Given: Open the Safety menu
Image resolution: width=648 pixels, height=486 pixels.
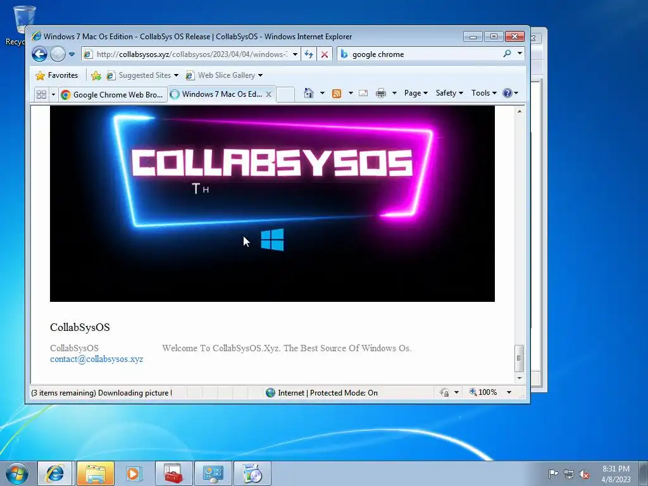Looking at the screenshot, I should pos(449,93).
